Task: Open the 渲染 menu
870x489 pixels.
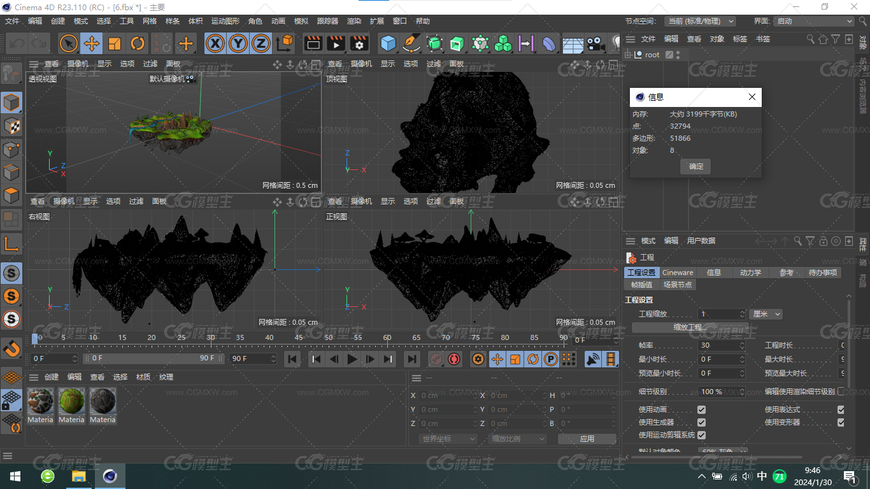Action: pyautogui.click(x=354, y=21)
